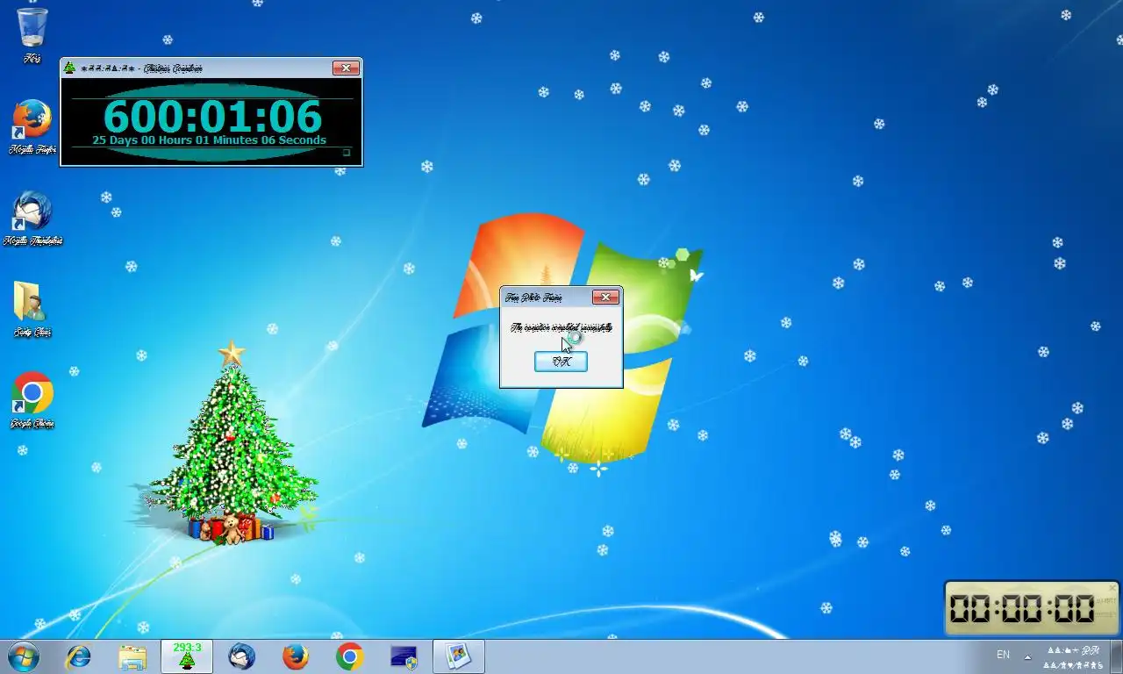This screenshot has height=674, width=1123.
Task: Launch Firefox from the taskbar
Action: [296, 656]
